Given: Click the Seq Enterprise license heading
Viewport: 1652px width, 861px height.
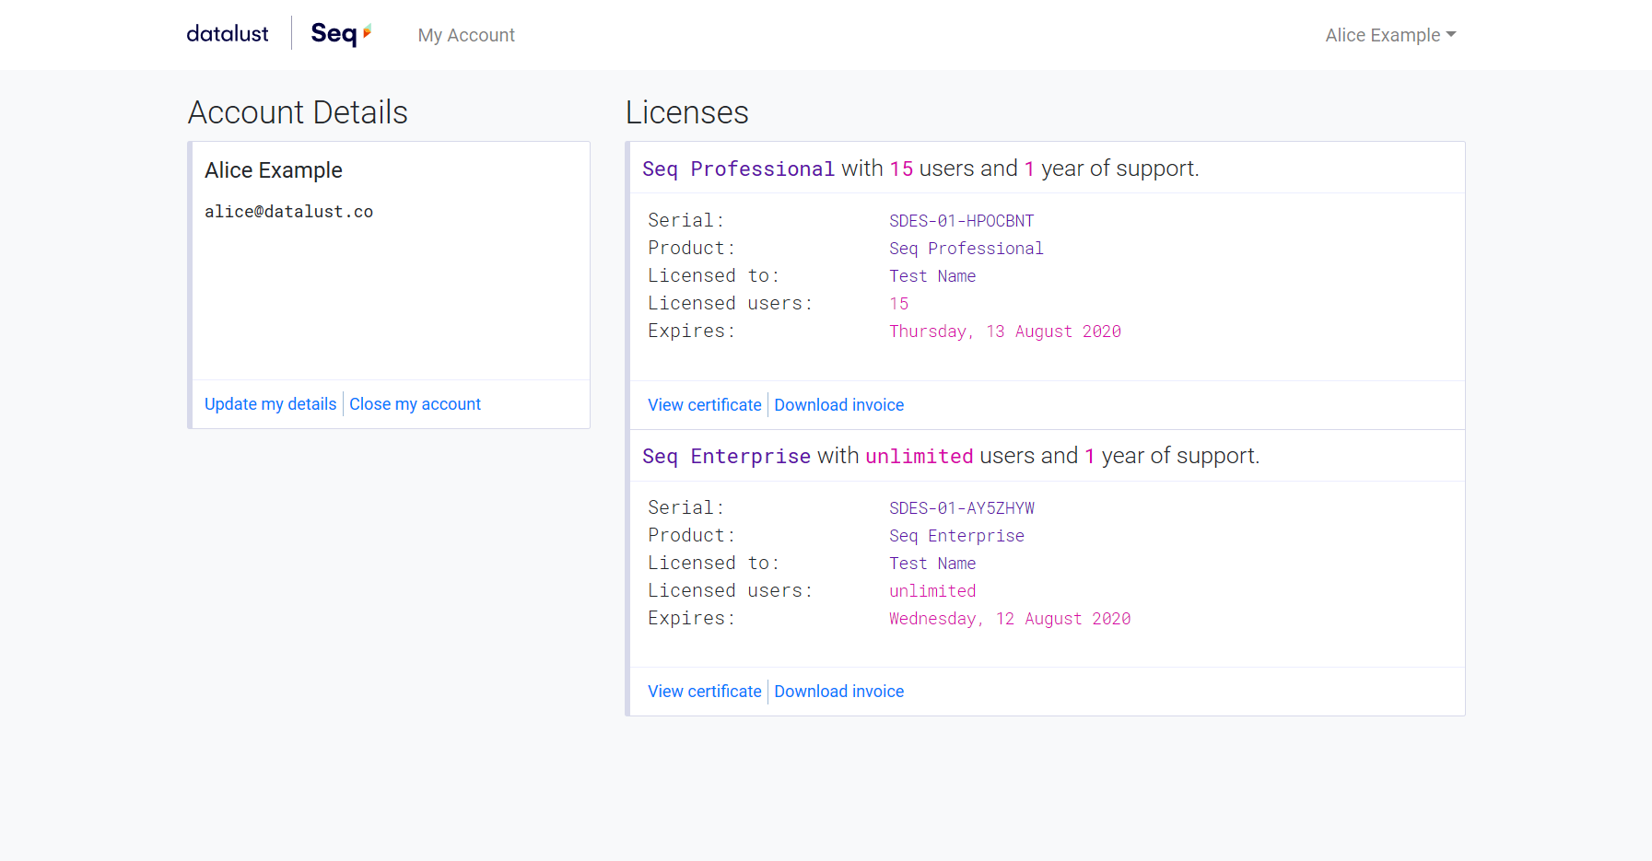Looking at the screenshot, I should 951,456.
